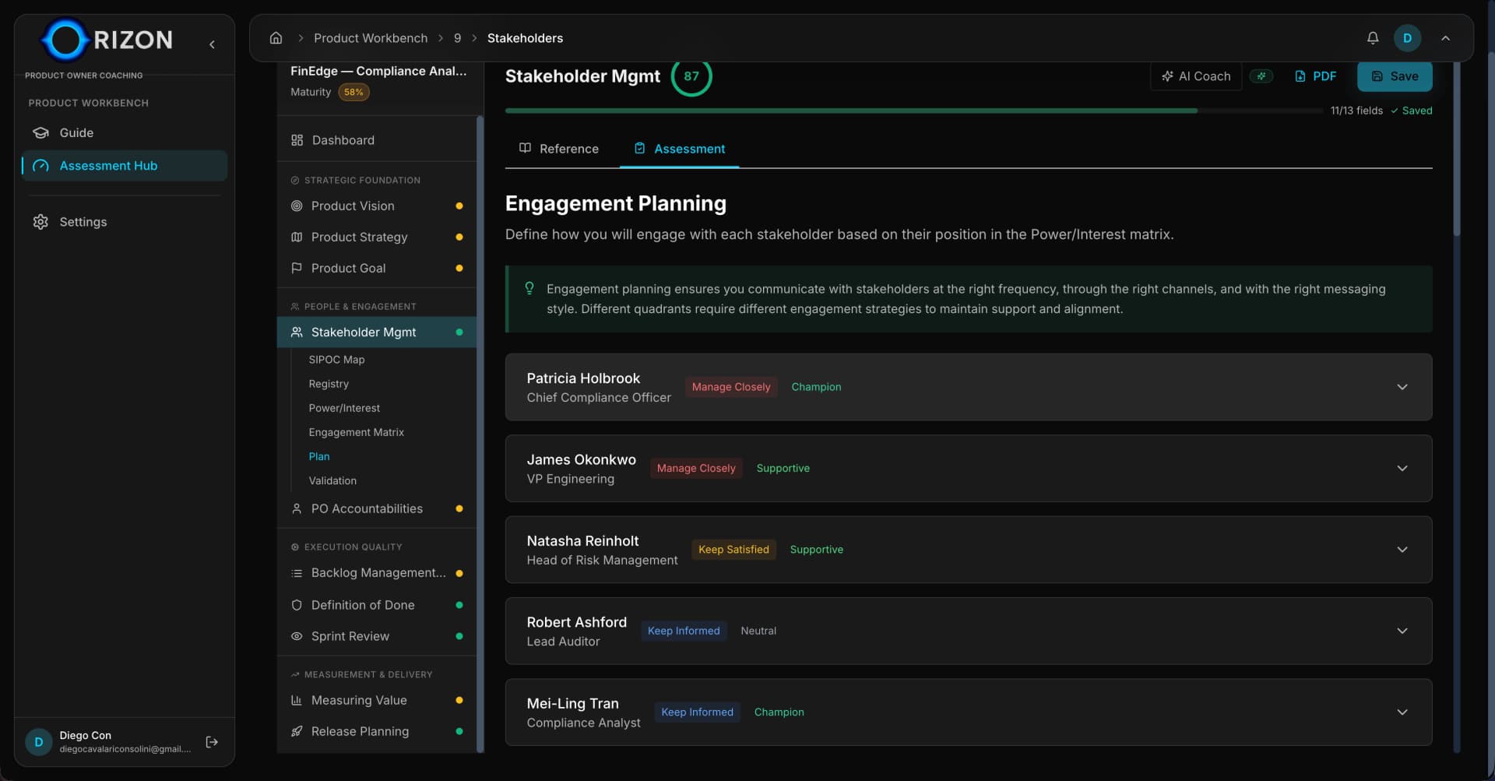Click the log out icon
Screen dimensions: 1495x781
212,742
